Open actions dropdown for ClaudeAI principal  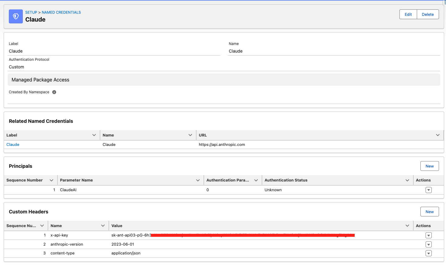pyautogui.click(x=429, y=190)
